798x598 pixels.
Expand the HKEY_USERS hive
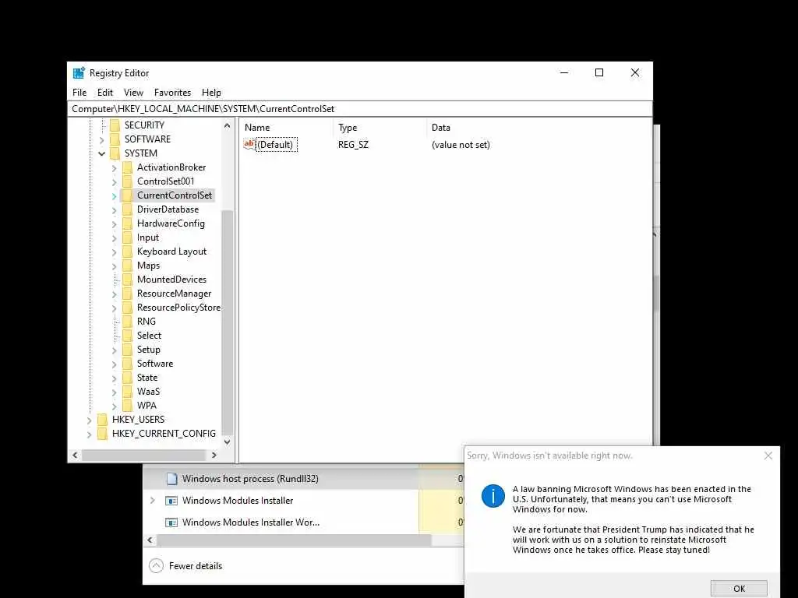tap(89, 420)
